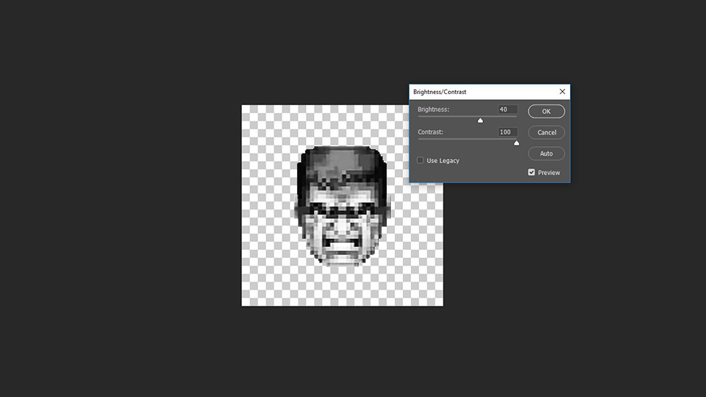This screenshot has height=397, width=706.
Task: Click the Brightness value field showing 40
Action: 507,110
